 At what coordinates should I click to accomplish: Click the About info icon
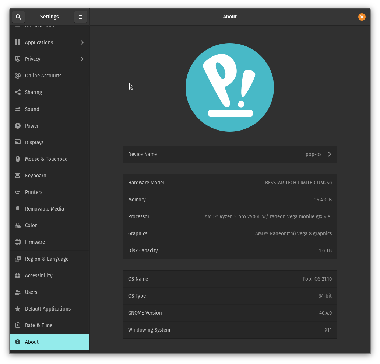[17, 342]
